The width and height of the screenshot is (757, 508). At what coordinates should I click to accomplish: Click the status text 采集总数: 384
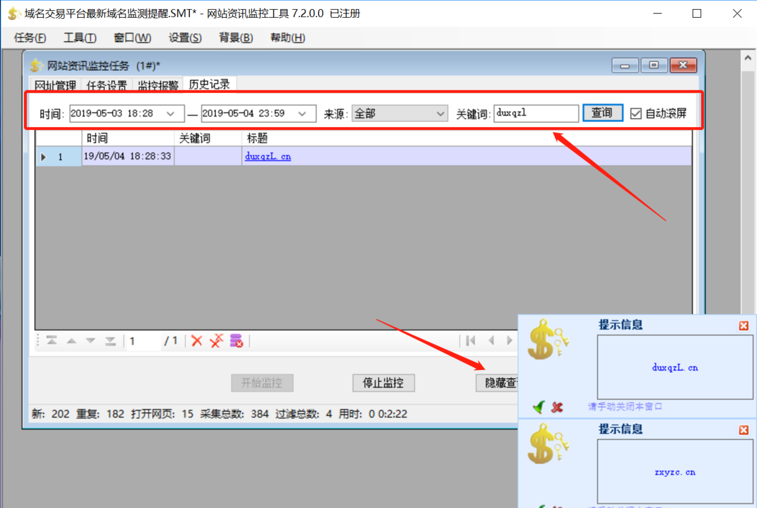pyautogui.click(x=234, y=414)
